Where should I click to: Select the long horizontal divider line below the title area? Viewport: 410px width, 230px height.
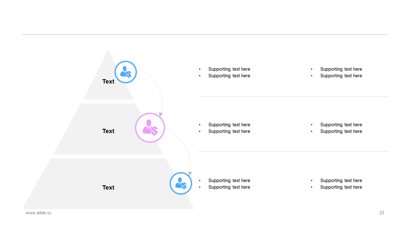tap(205, 34)
